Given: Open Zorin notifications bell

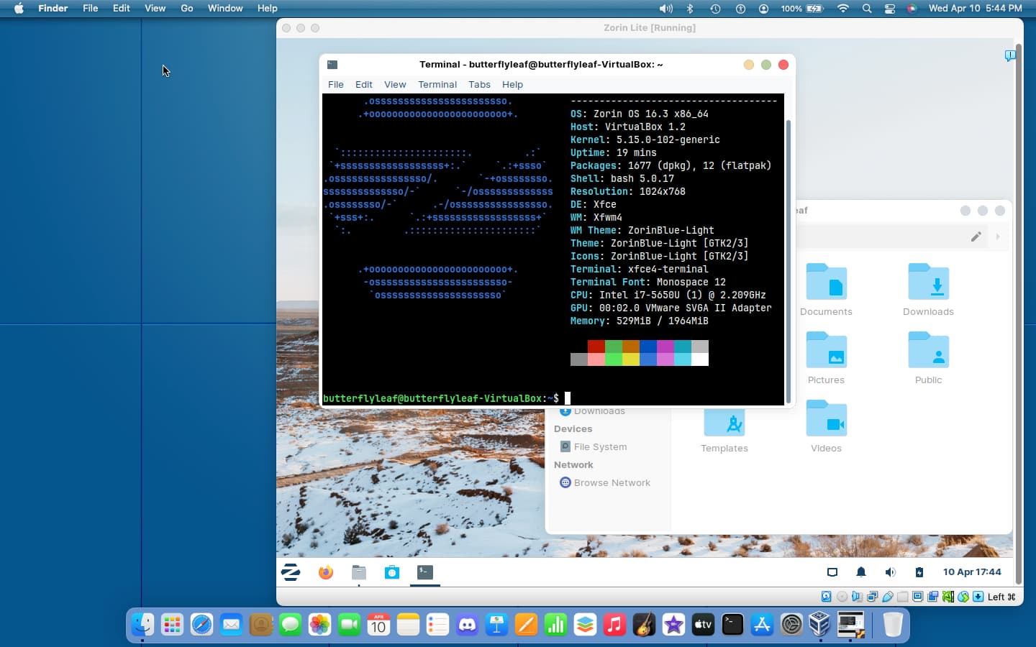Looking at the screenshot, I should (861, 572).
